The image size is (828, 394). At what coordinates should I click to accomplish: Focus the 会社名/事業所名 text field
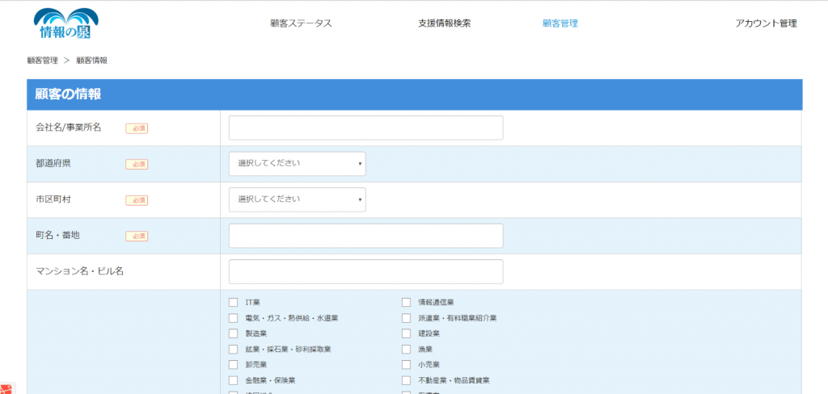pyautogui.click(x=365, y=128)
